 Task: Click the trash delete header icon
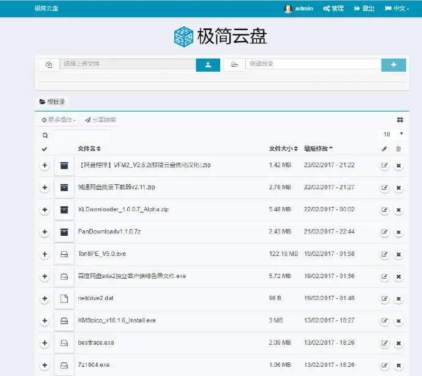pyautogui.click(x=399, y=149)
